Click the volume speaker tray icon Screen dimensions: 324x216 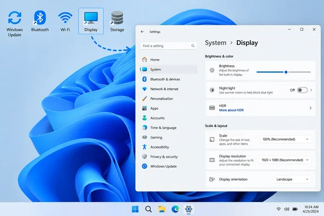click(x=287, y=209)
